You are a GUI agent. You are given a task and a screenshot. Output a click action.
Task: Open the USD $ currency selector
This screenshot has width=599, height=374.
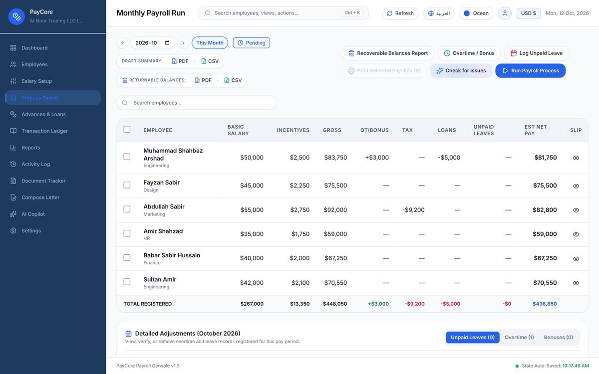click(x=529, y=13)
